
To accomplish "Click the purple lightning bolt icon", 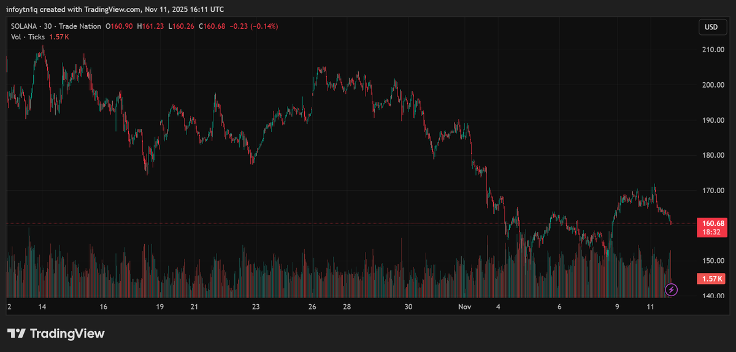I will click(671, 289).
